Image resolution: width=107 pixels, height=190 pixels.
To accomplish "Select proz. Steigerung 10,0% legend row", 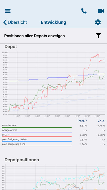I will [x=37, y=140].
